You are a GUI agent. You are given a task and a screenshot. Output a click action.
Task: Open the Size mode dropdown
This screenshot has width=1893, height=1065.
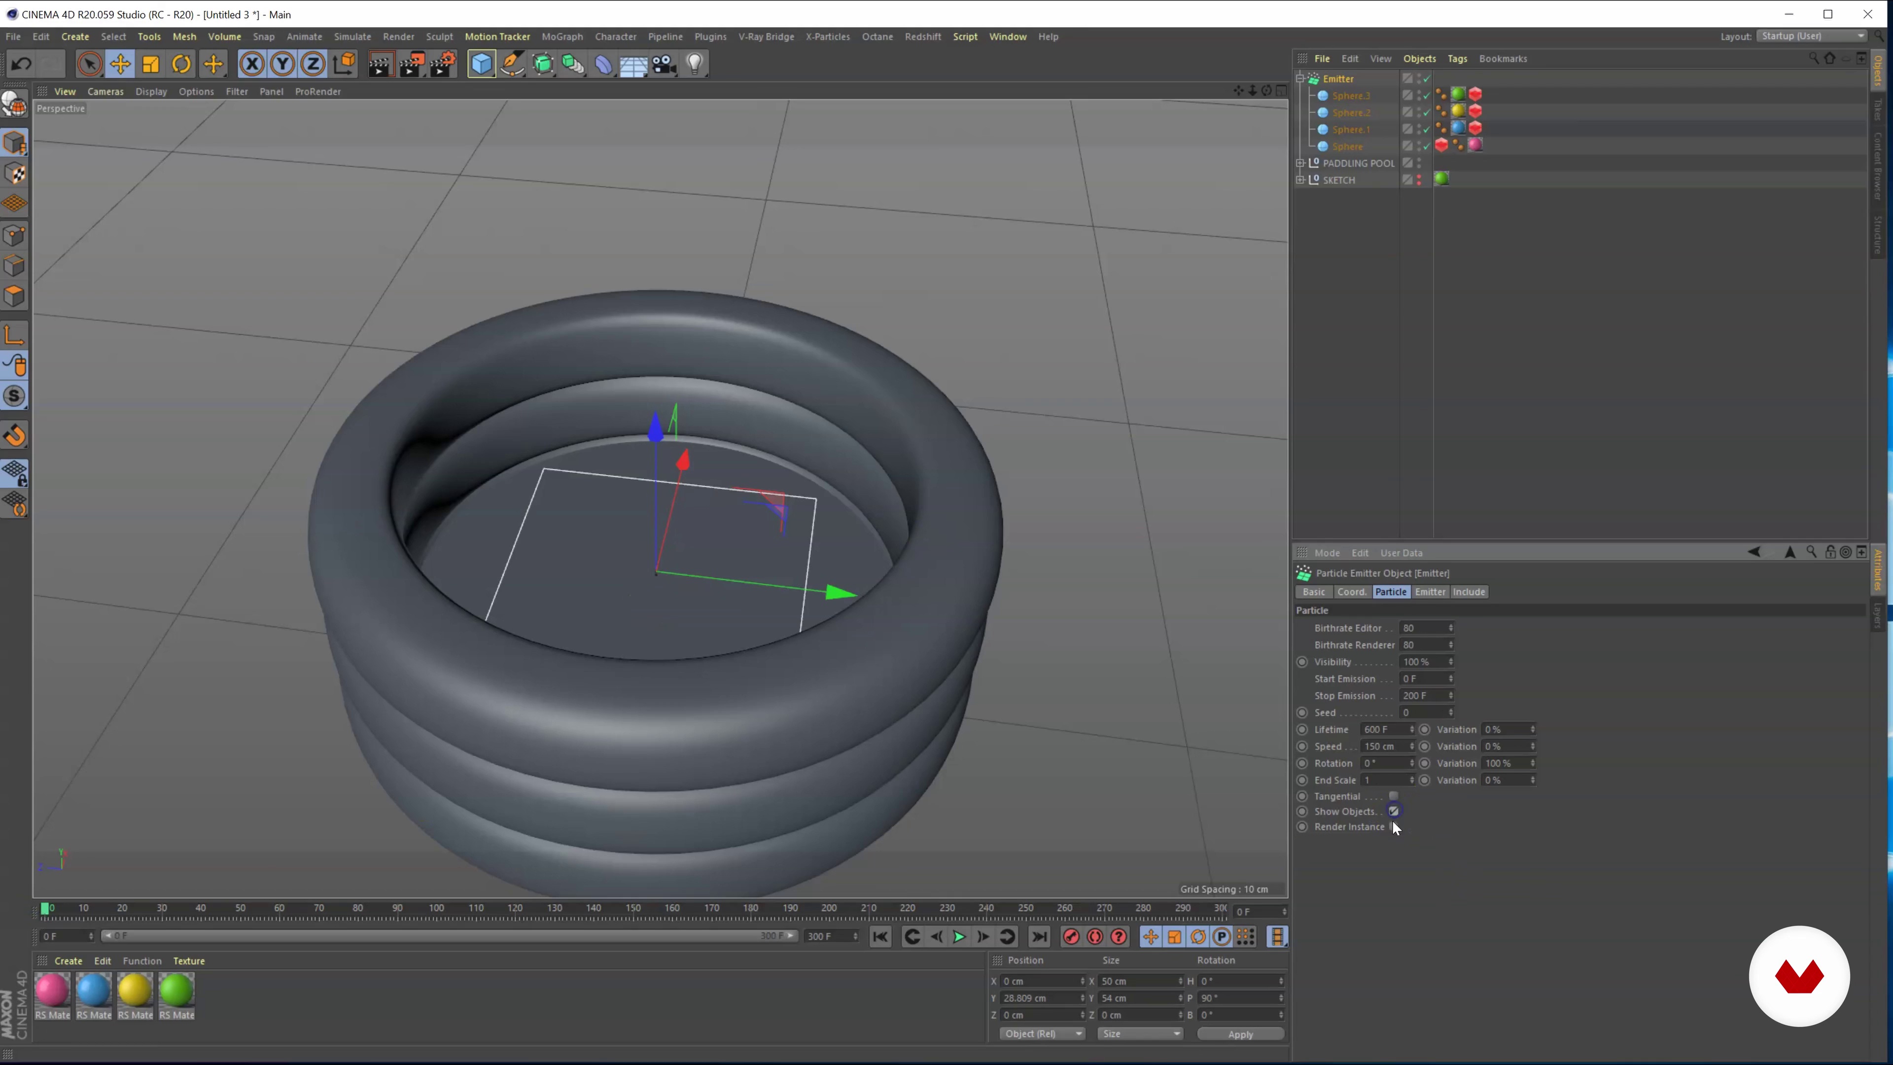(x=1140, y=1033)
